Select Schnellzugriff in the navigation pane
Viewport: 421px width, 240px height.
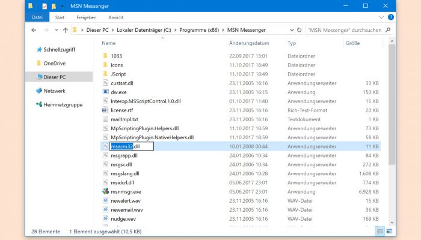tap(60, 50)
